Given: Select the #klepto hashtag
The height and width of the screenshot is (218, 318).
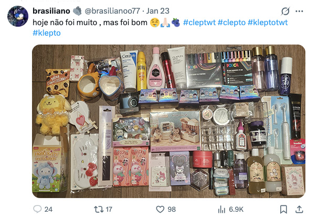Looking at the screenshot, I should [47, 33].
